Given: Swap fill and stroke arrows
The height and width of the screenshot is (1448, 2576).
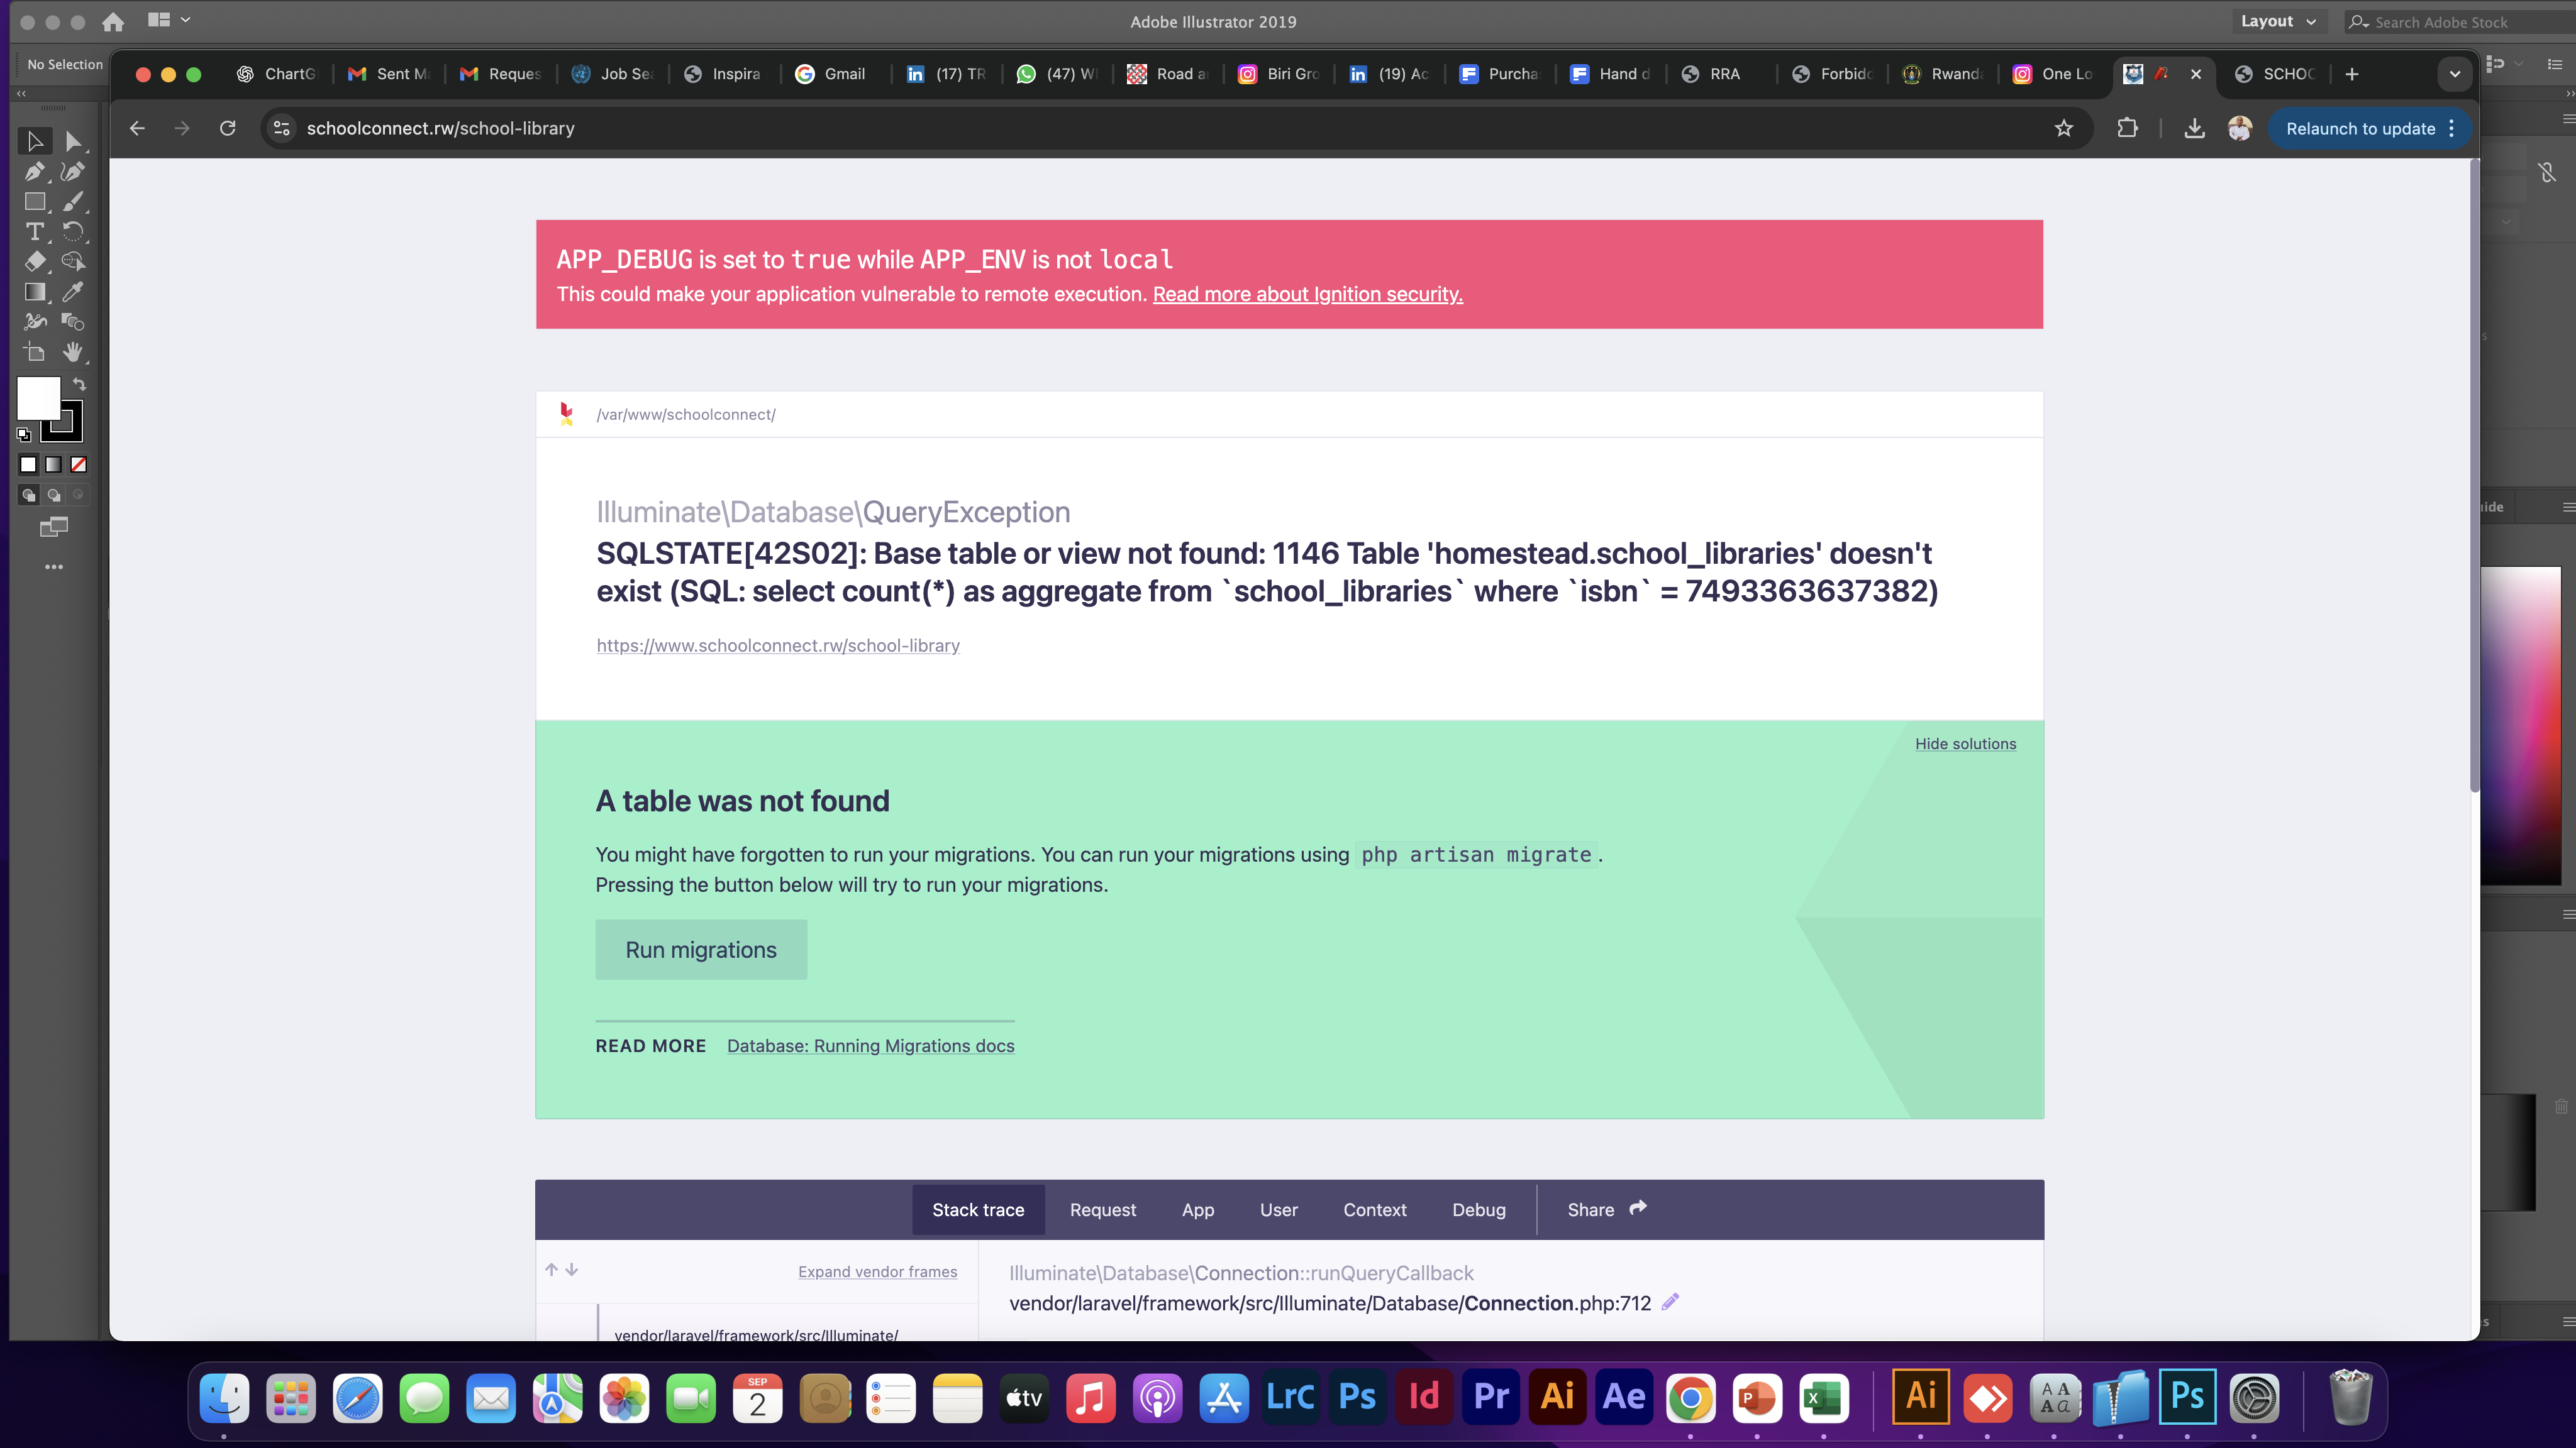Looking at the screenshot, I should tap(79, 384).
